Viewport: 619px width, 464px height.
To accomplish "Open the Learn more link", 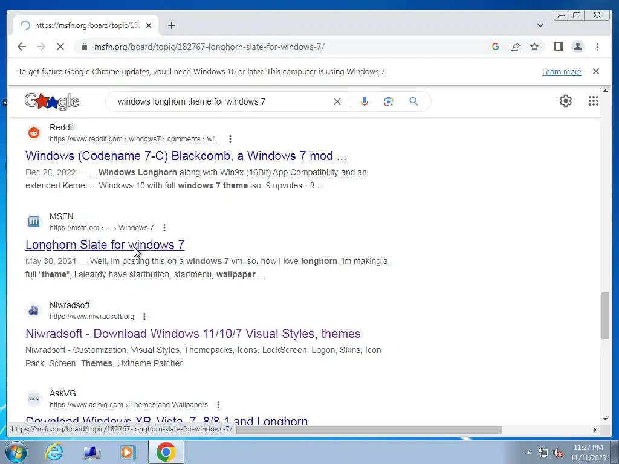I will point(562,72).
